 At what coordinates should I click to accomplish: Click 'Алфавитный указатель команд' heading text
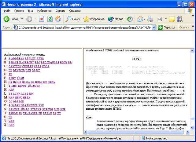point(25,55)
